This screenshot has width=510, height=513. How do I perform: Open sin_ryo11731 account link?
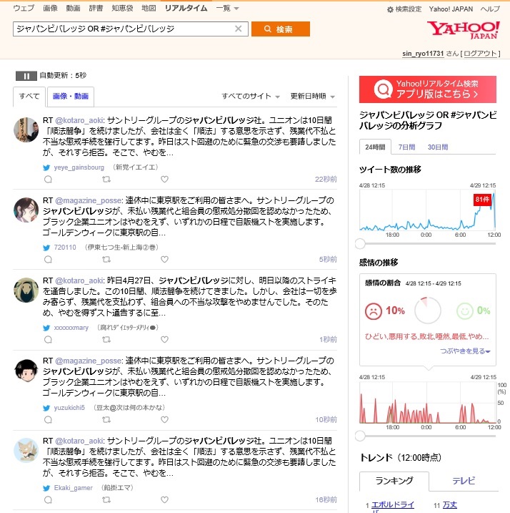423,54
